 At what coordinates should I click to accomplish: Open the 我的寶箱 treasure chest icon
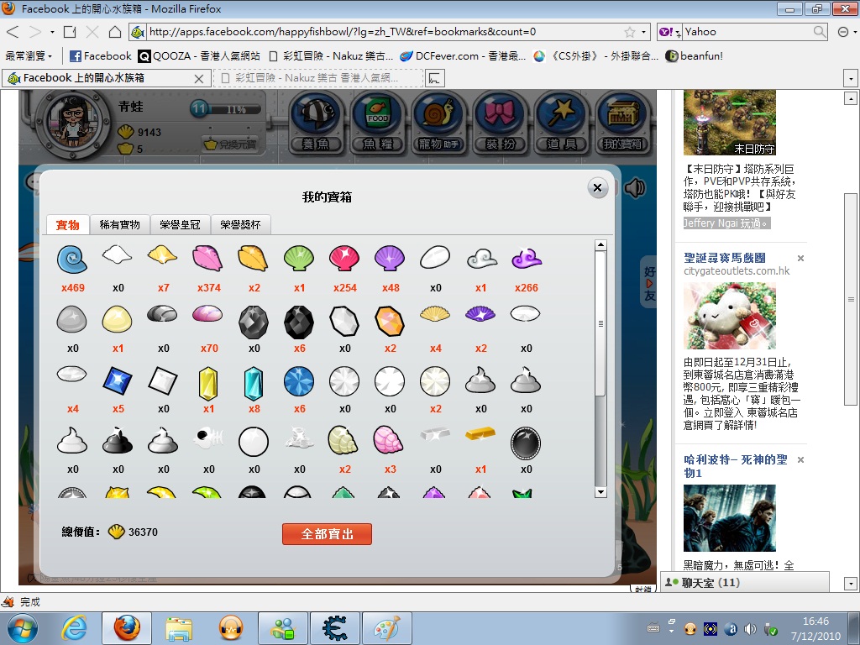[x=622, y=122]
